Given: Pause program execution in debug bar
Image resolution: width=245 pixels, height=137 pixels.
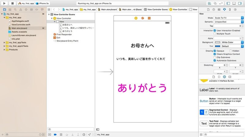Looking at the screenshot, I should tap(61, 135).
